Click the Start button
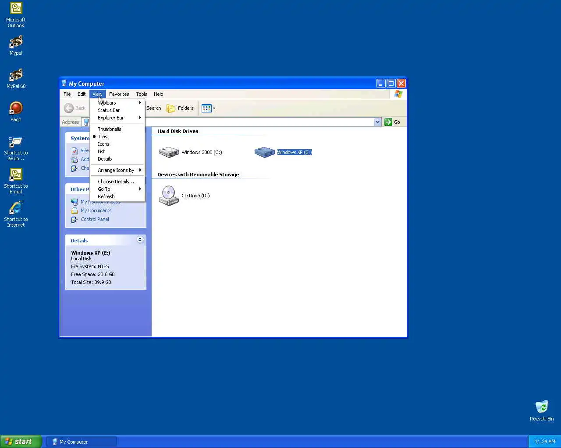Screen dimensions: 561x448 (21, 441)
